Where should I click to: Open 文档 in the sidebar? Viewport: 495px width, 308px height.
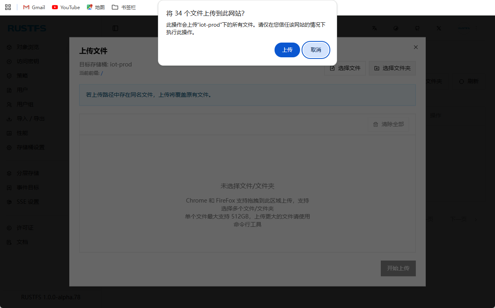[18, 242]
